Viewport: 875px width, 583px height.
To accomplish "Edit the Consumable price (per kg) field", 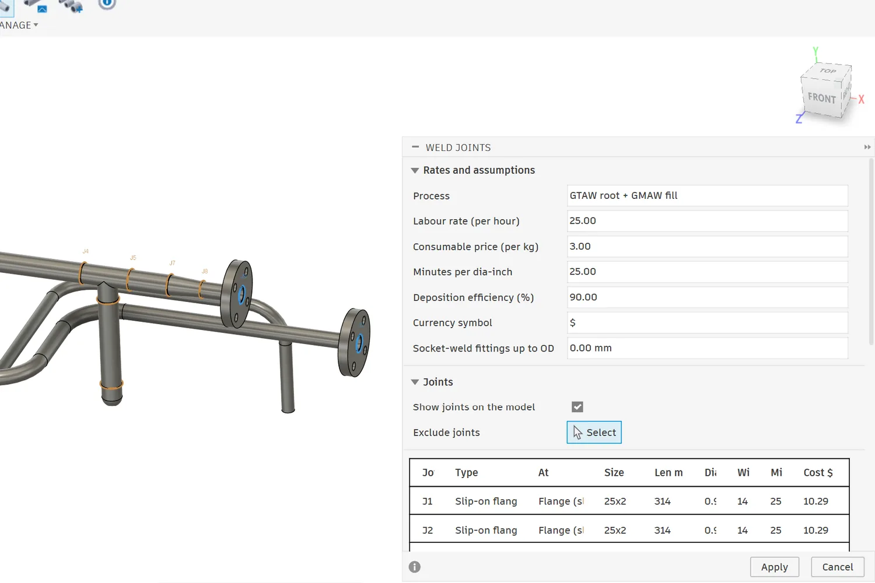I will (x=707, y=247).
